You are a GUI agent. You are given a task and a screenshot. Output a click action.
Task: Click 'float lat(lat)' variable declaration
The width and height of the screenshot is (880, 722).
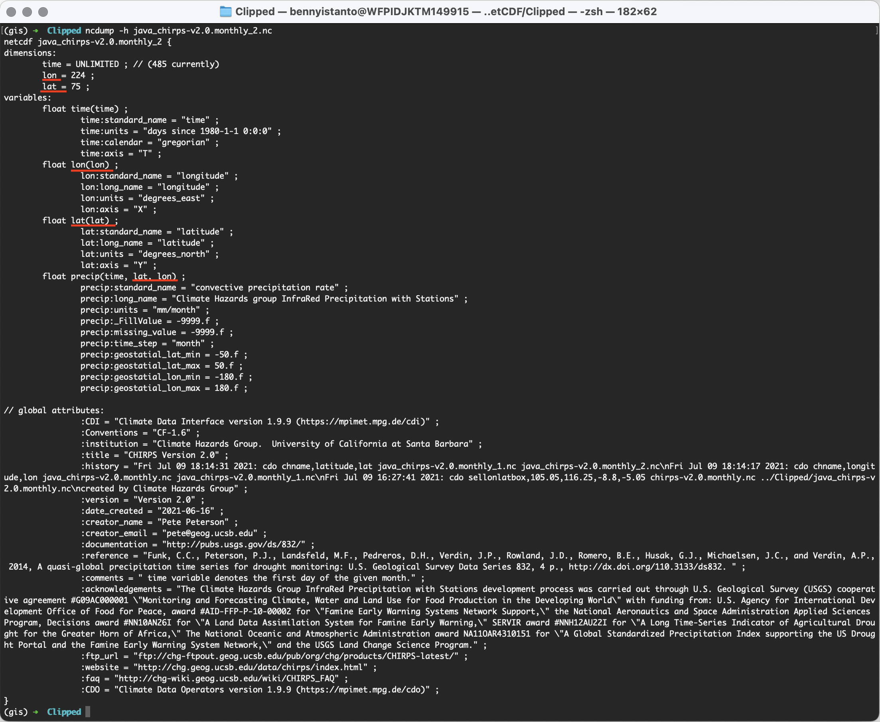click(80, 221)
